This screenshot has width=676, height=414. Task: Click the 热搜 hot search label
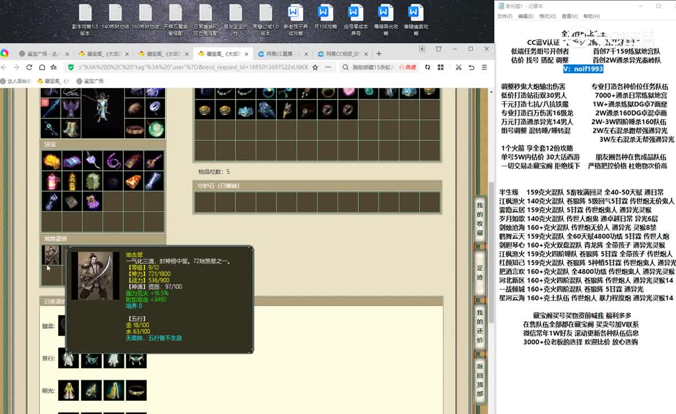click(x=408, y=67)
